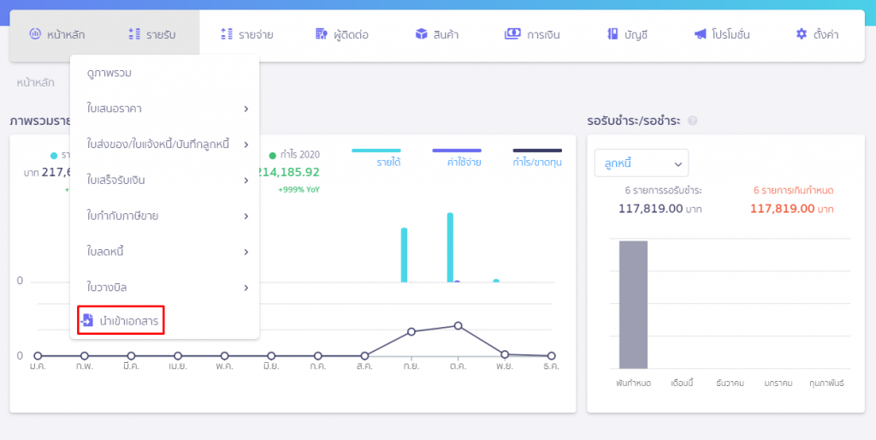Select ดูภาพรวม from the menu
Image resolution: width=876 pixels, height=440 pixels.
[109, 73]
